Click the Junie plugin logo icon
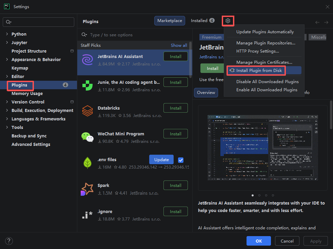This screenshot has width=333, height=249. (87, 85)
